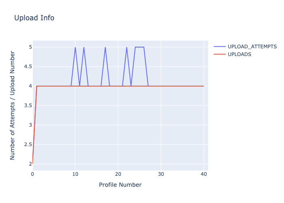Click the x-axis tick label 30

(x=161, y=174)
